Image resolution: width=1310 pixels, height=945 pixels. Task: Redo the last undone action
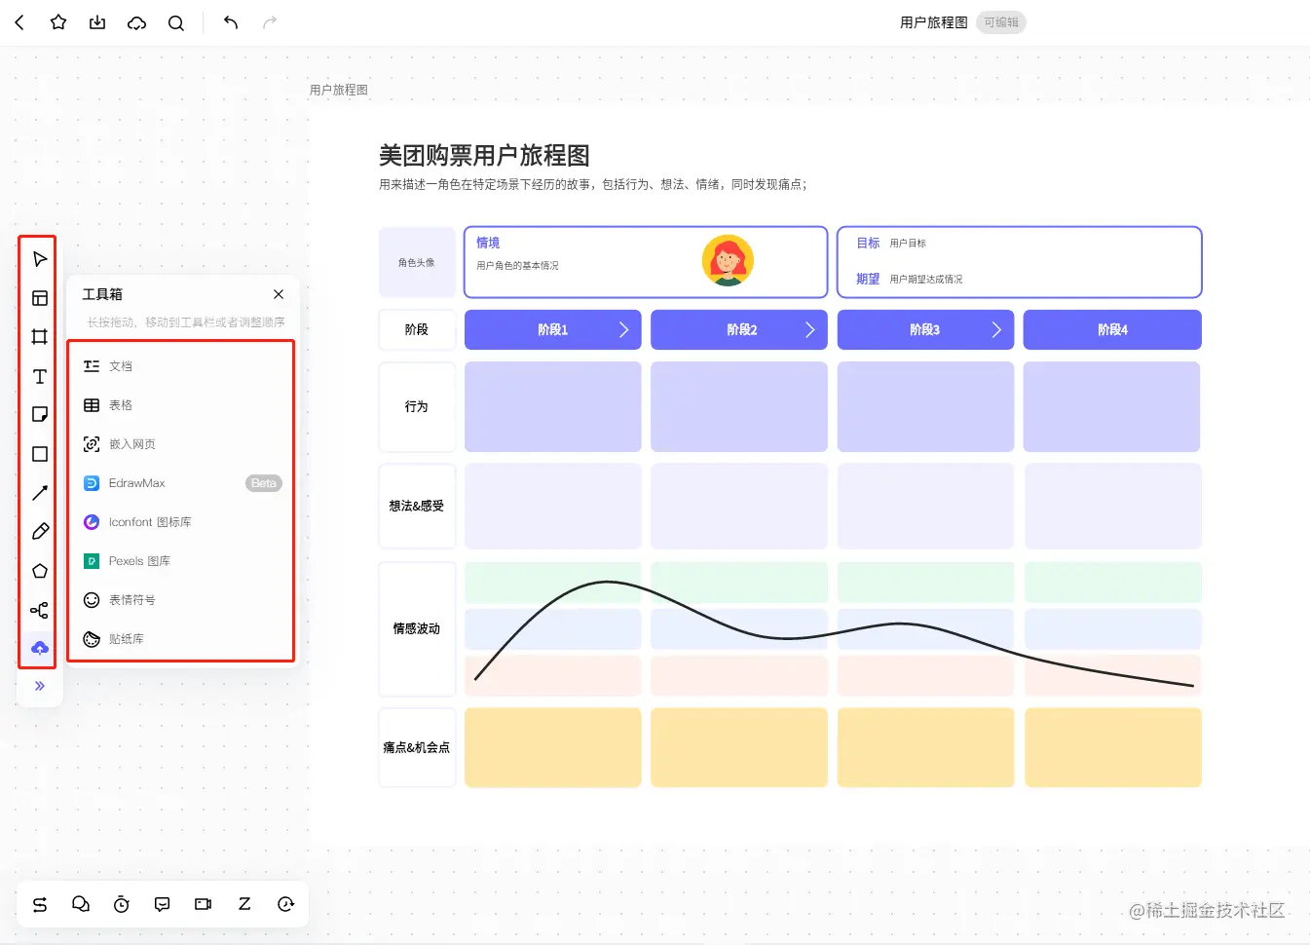(x=270, y=22)
